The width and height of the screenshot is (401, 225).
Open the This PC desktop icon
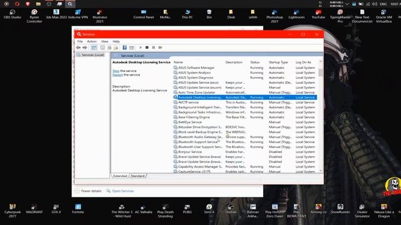click(x=187, y=14)
